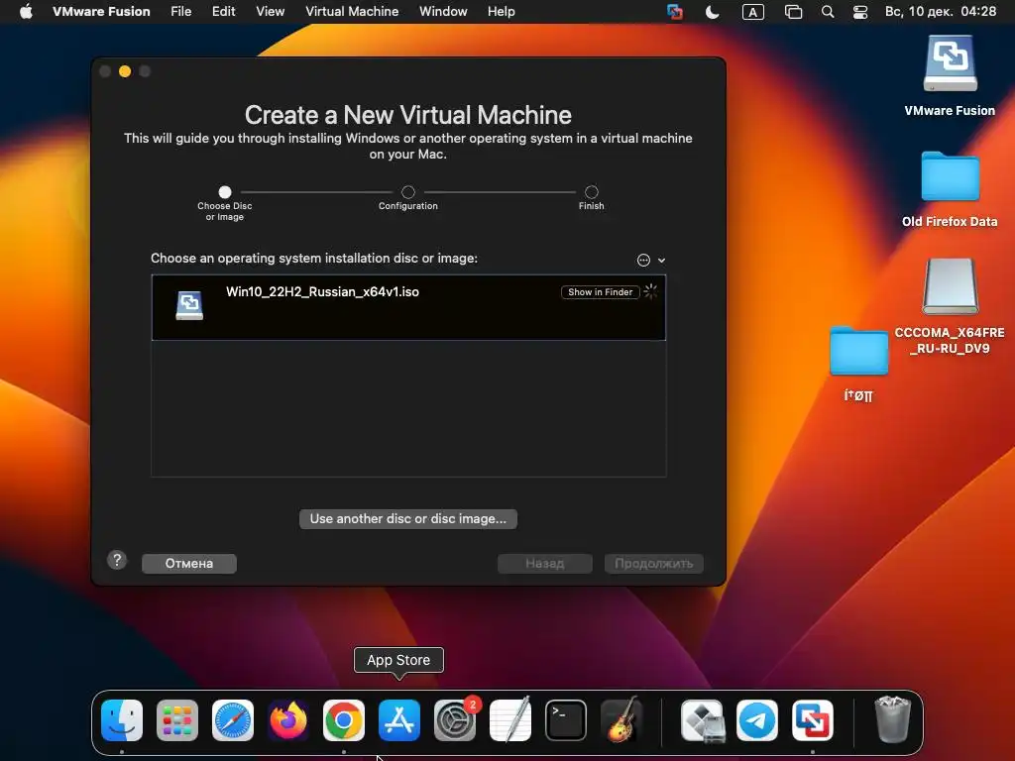
Task: Select the CCCOMA_X64FRE_RU-RU_DV9 drive icon
Action: [x=950, y=286]
